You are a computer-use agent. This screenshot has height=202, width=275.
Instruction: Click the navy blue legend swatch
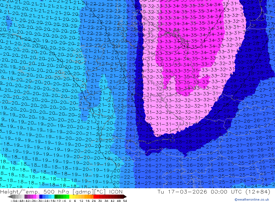(41, 196)
